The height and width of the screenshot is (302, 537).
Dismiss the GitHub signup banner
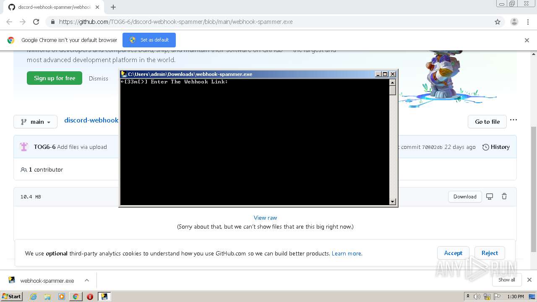click(x=99, y=78)
